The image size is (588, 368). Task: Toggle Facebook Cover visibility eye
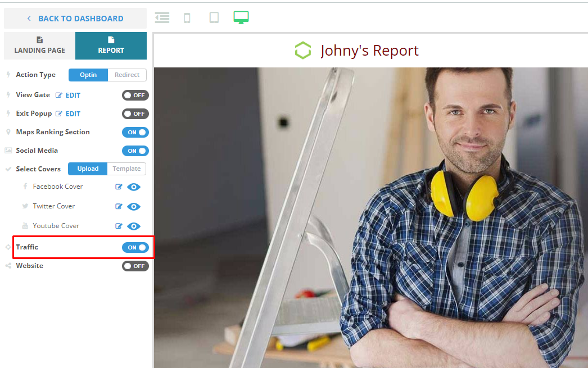[x=134, y=187]
